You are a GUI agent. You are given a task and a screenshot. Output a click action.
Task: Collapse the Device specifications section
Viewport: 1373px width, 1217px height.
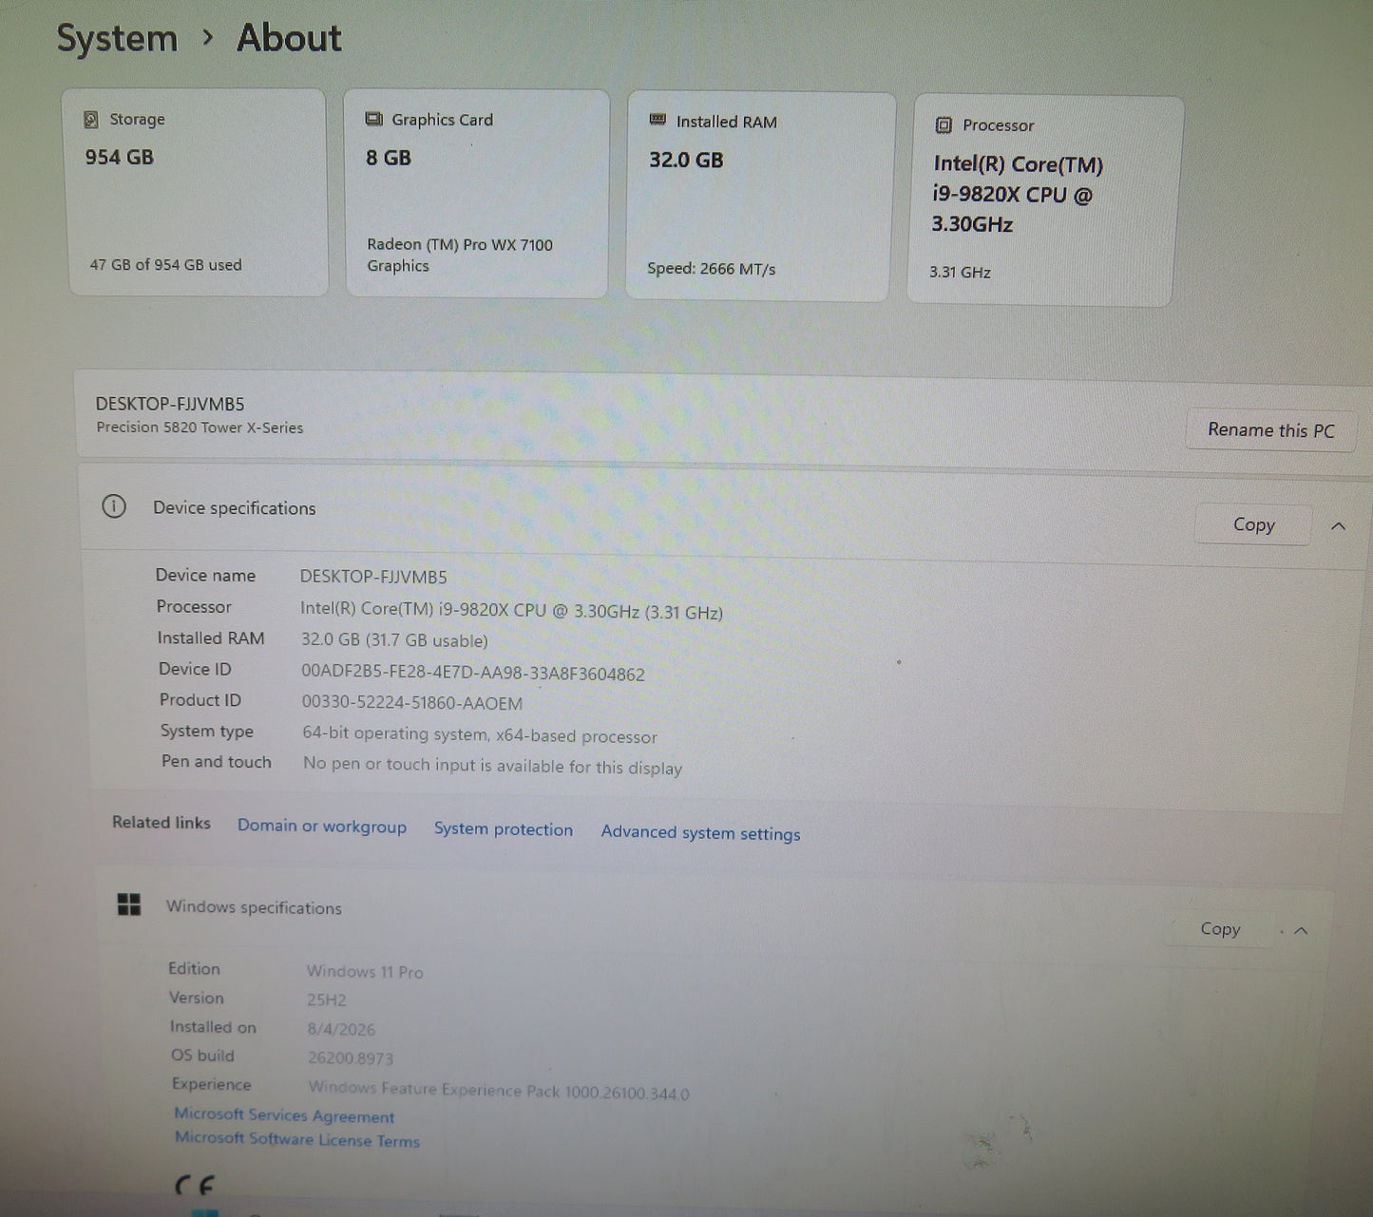(1338, 526)
